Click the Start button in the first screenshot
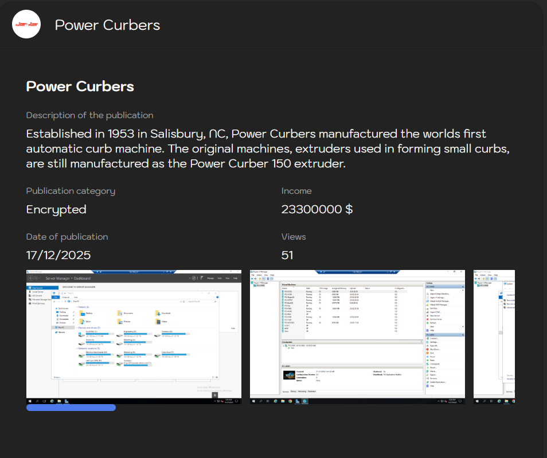 click(30, 401)
